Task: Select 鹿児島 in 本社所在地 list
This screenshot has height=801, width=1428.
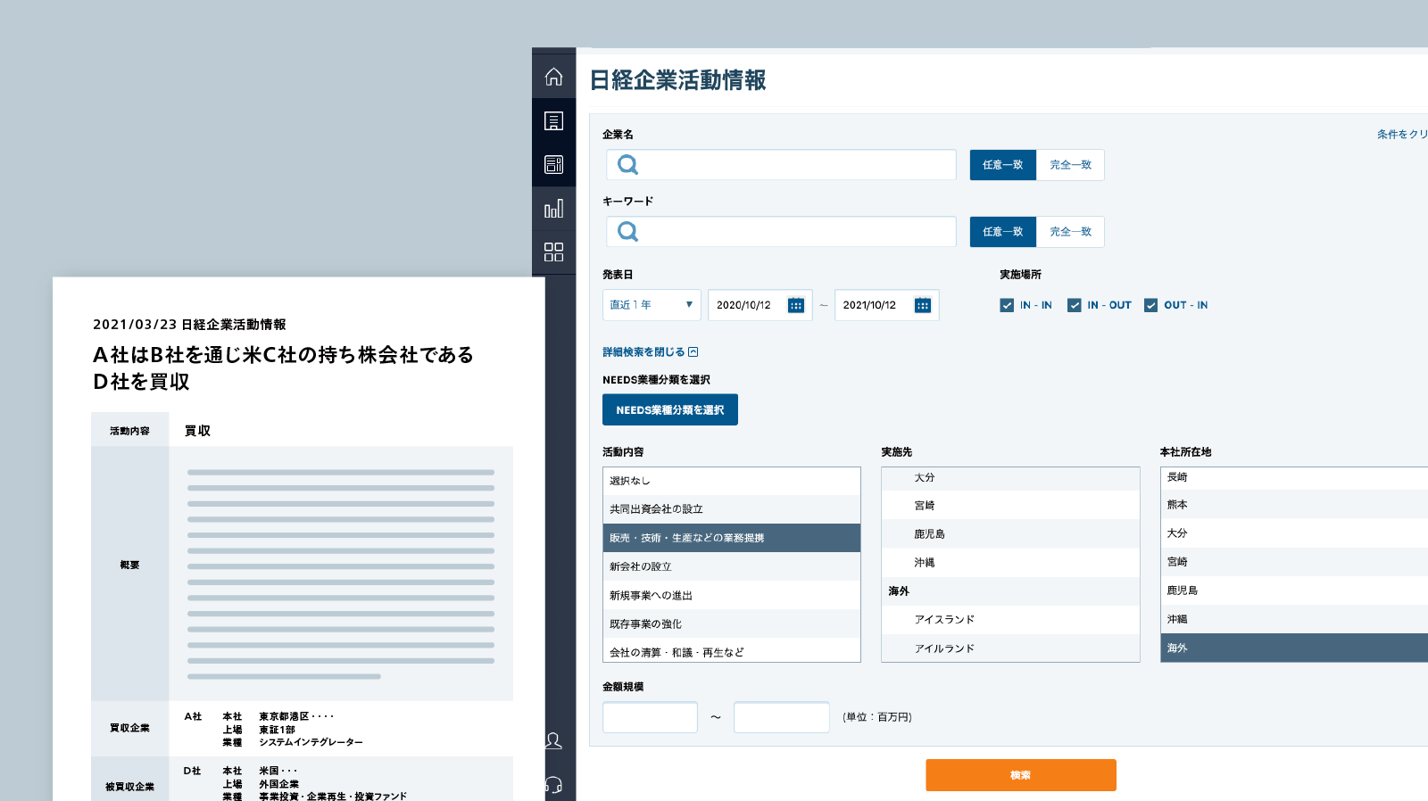Action: 1294,590
